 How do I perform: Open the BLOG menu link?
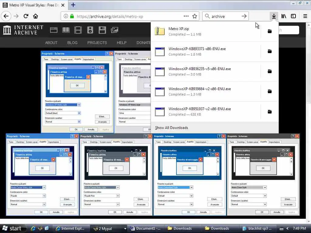click(x=72, y=42)
